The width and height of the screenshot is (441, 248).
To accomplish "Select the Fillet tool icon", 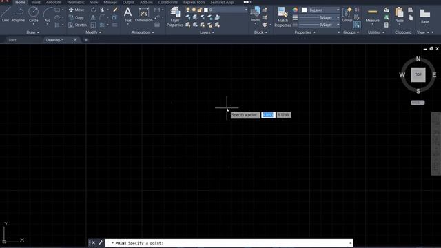I will (102, 17).
